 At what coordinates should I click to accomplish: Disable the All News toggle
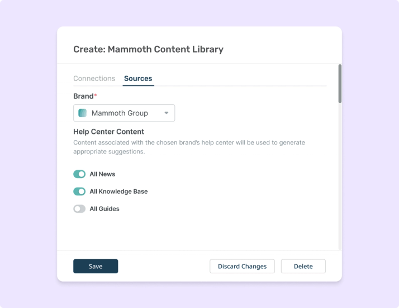(x=79, y=174)
